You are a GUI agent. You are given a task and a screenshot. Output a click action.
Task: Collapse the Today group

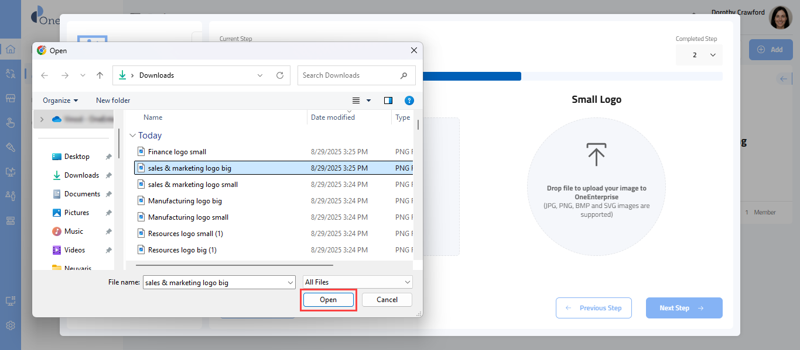tap(132, 136)
